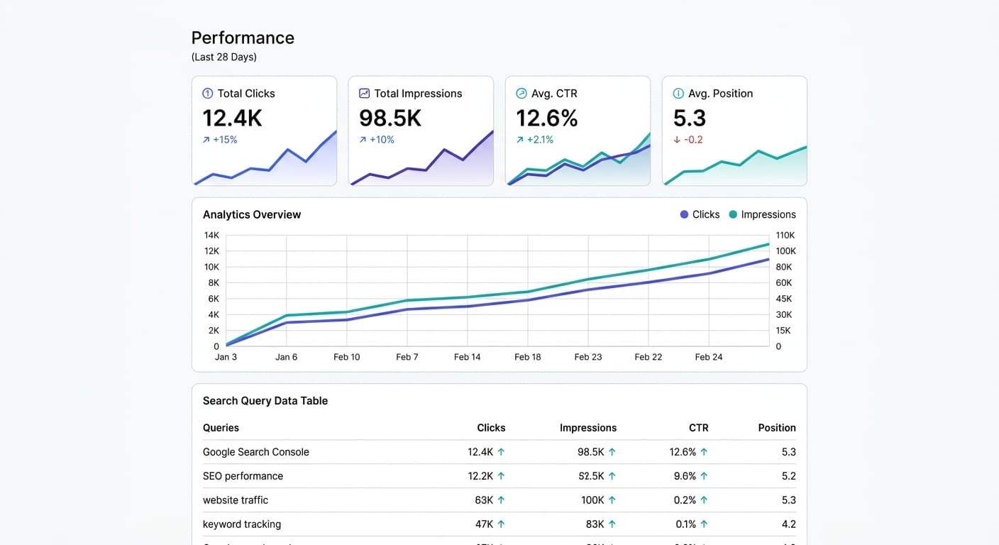Click the 14K left axis label

[x=211, y=236]
